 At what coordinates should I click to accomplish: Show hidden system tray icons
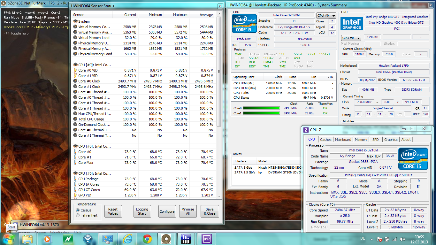click(372, 239)
